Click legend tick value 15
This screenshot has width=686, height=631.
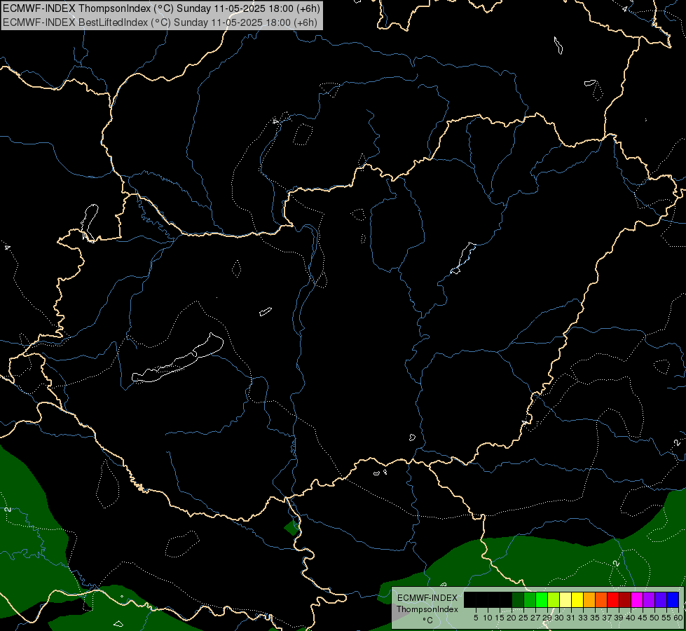(x=499, y=618)
